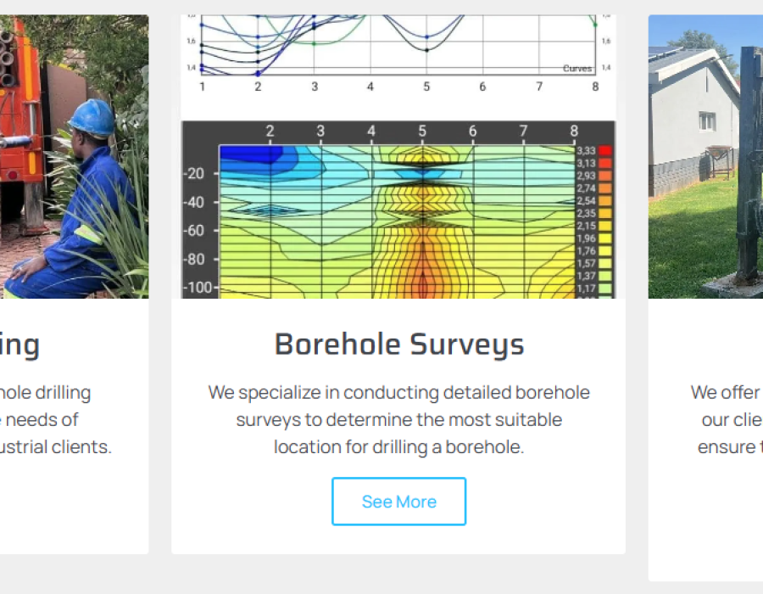Image resolution: width=763 pixels, height=594 pixels.
Task: Click the 1,17 legend value
Action: pyautogui.click(x=586, y=289)
